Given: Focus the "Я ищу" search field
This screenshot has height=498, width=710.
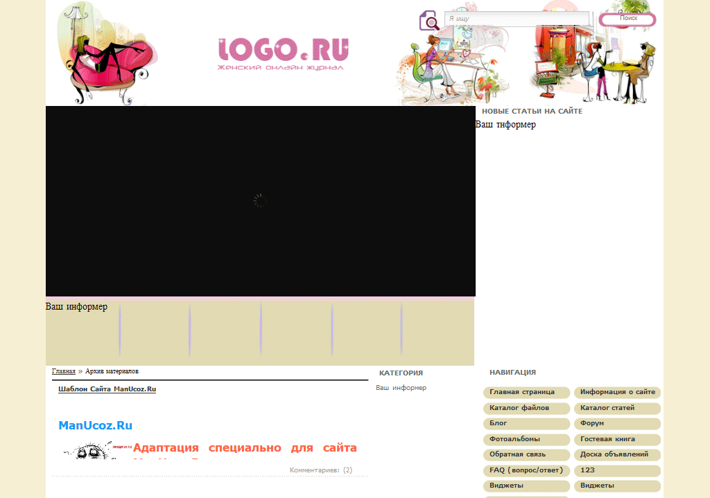Looking at the screenshot, I should pos(517,19).
